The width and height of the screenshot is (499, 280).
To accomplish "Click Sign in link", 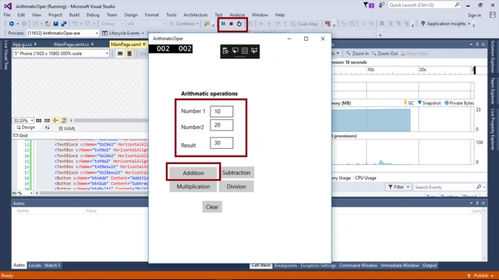I will [x=474, y=15].
